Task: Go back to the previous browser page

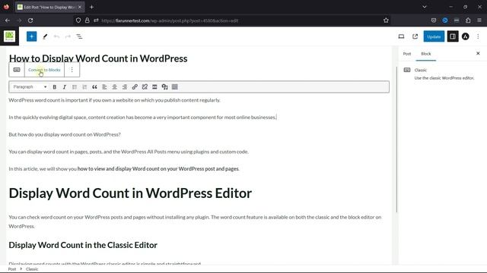Action: click(x=8, y=20)
